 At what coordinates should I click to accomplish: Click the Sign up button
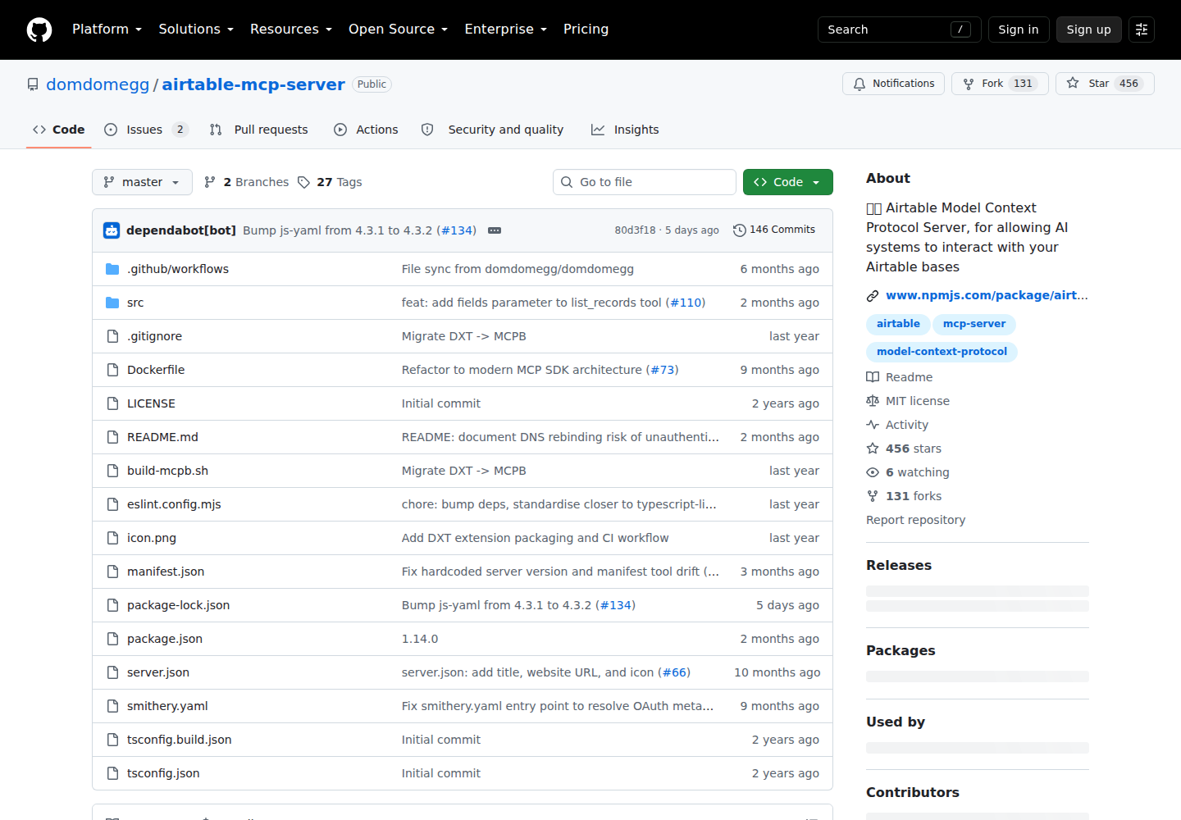(1088, 30)
